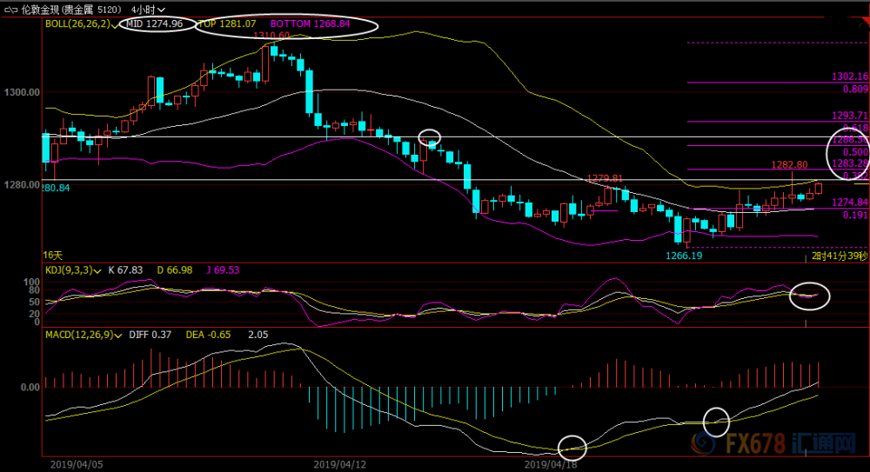Select the TOP 1281.07 Bollinger value
This screenshot has height=472, width=870.
(x=227, y=23)
